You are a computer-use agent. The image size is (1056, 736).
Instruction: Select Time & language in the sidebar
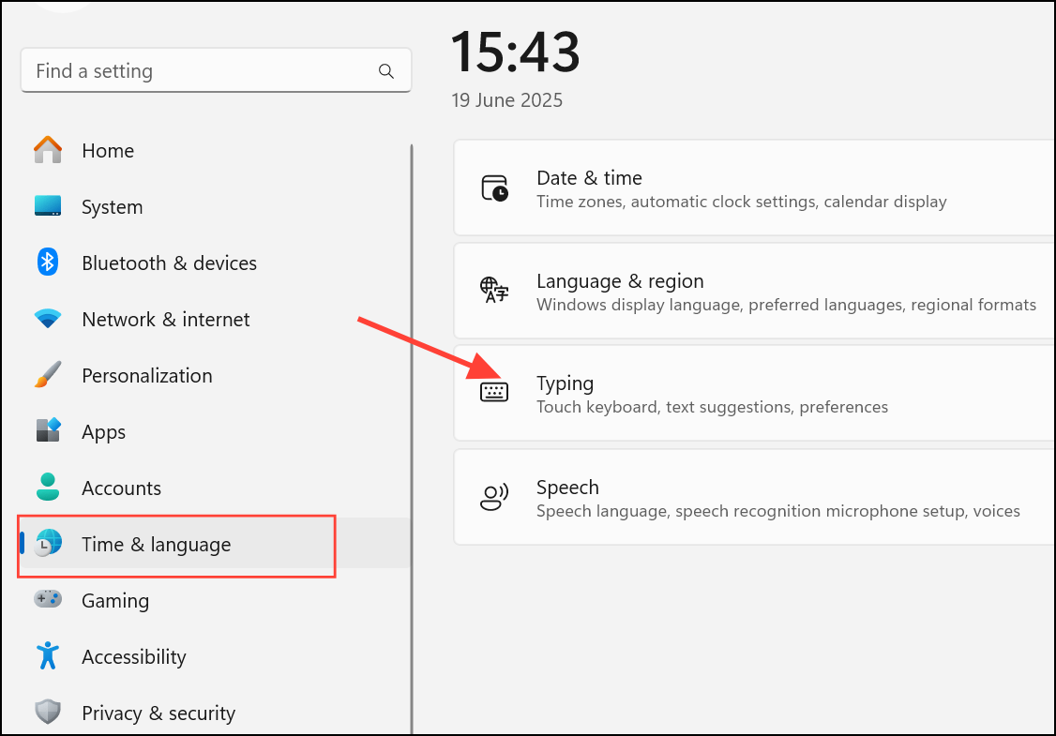[x=159, y=544]
